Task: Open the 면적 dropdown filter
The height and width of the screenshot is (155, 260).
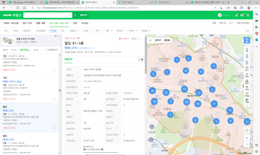Action: pyautogui.click(x=99, y=31)
